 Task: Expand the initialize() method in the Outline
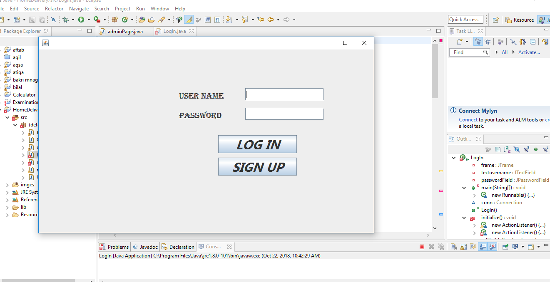point(464,217)
